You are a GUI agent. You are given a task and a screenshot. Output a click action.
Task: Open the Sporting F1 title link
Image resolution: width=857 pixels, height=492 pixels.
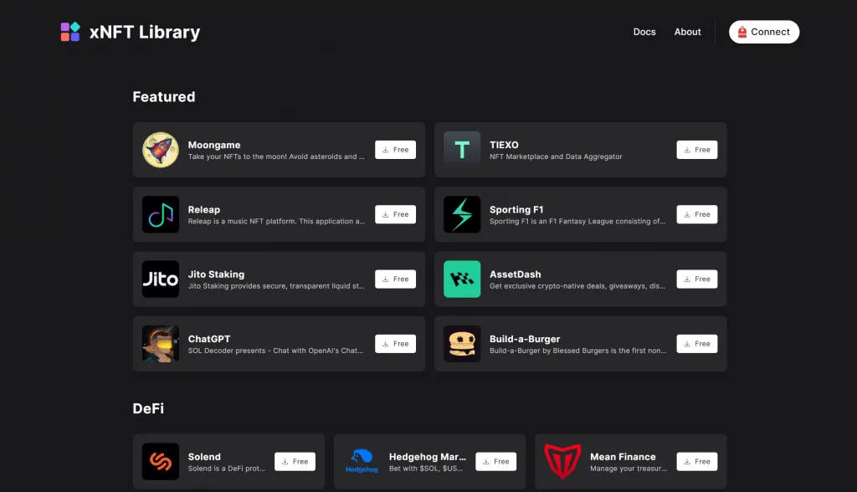point(516,209)
